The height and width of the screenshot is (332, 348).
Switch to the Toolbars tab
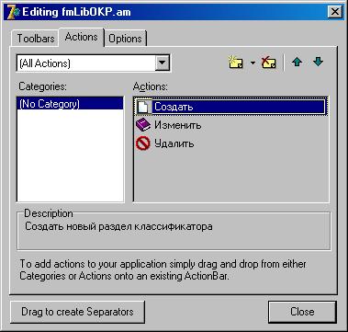(36, 39)
